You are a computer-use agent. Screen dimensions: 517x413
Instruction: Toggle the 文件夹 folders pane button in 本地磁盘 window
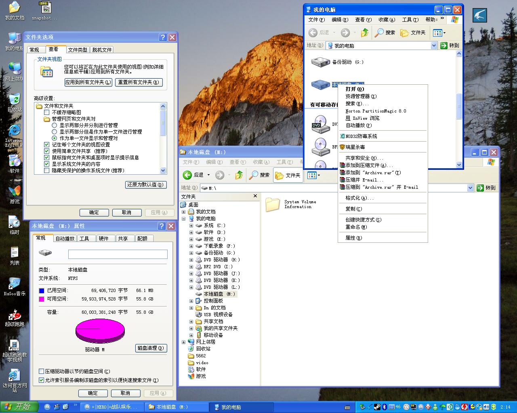[x=288, y=175]
